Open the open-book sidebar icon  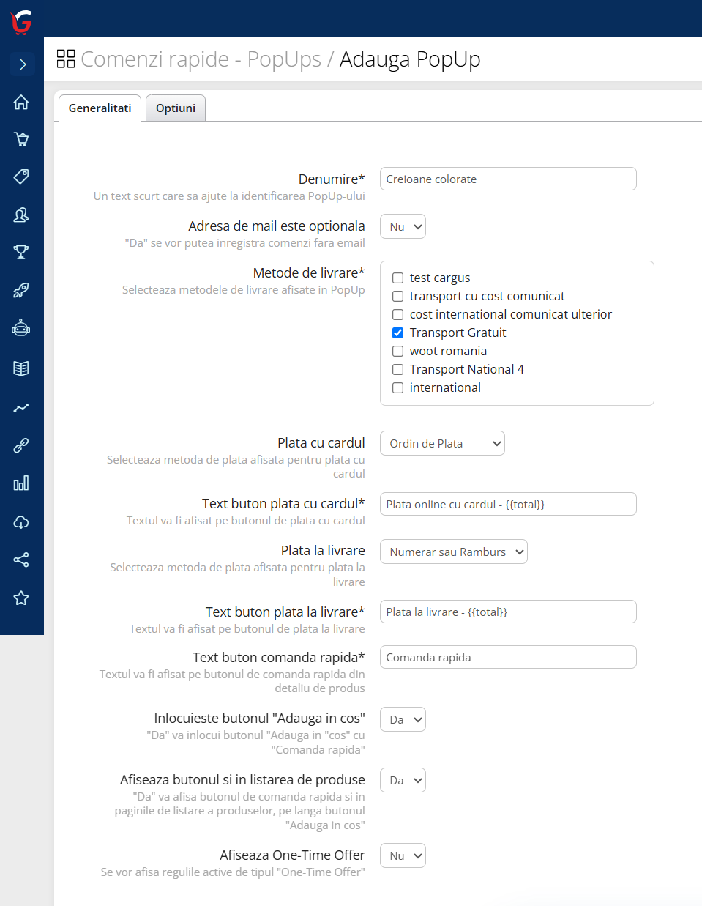pyautogui.click(x=21, y=368)
